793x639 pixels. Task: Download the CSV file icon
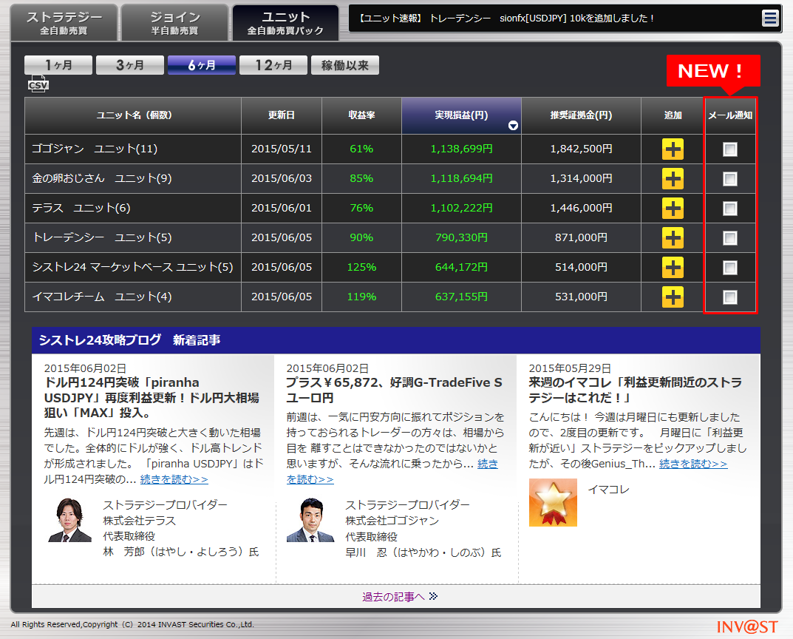[x=38, y=84]
